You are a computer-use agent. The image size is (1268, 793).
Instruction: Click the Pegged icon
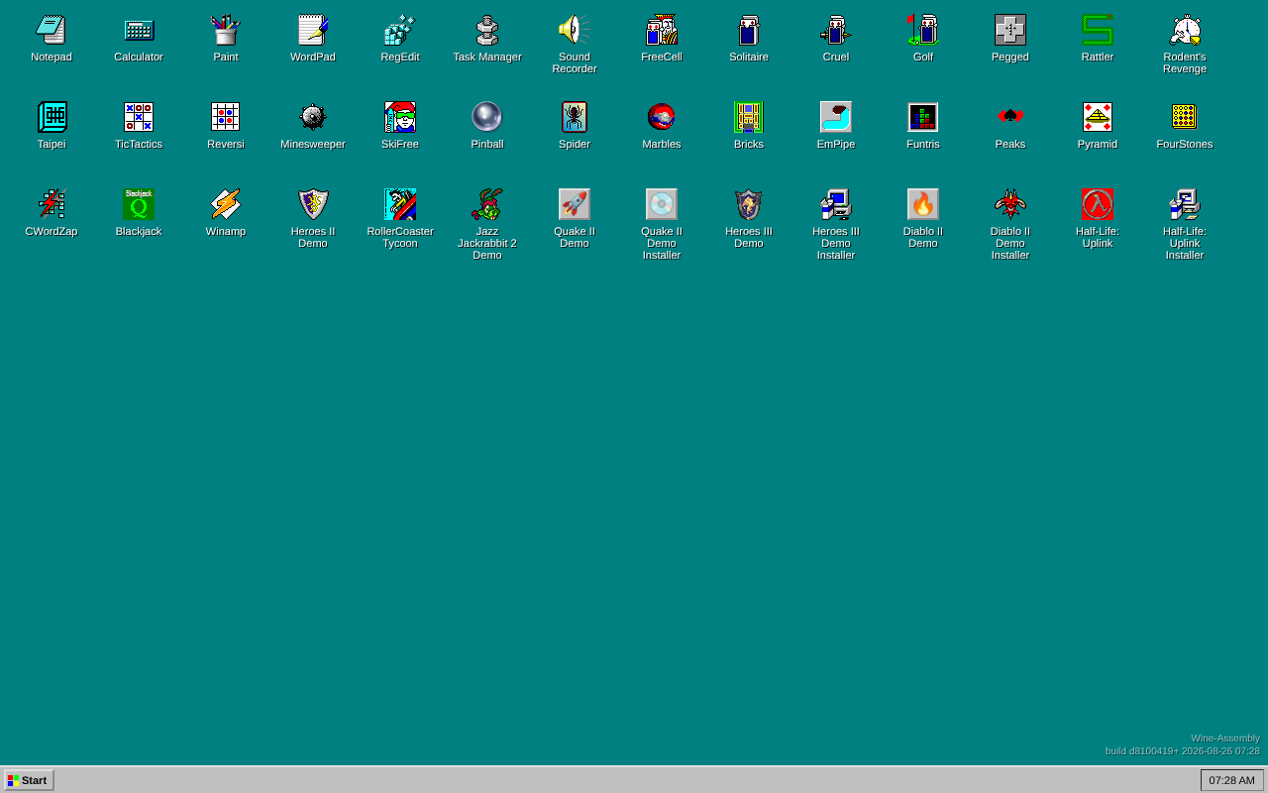(x=1010, y=30)
